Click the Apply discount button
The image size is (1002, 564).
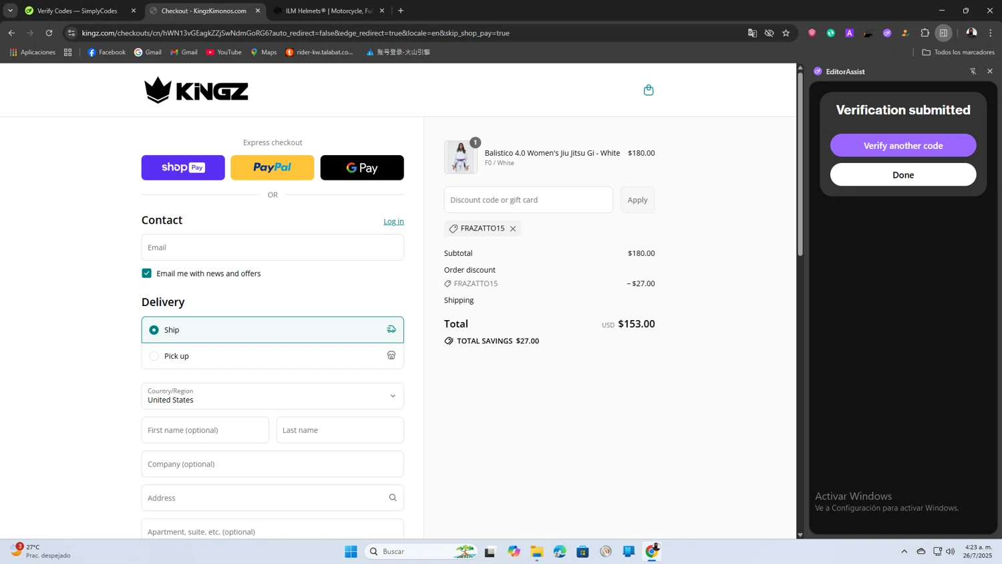637,200
